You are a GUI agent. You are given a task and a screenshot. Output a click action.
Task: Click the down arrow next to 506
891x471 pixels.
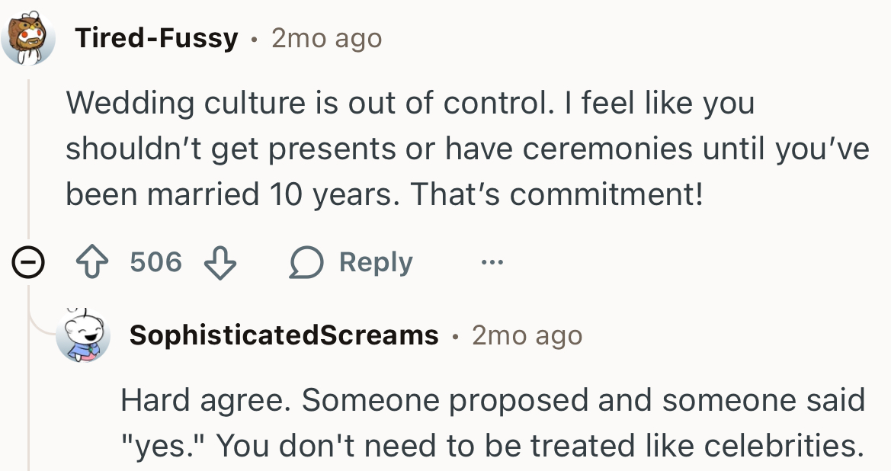point(219,263)
